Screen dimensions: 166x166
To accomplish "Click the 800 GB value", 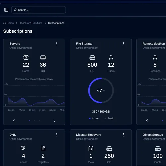I will pos(92,65).
